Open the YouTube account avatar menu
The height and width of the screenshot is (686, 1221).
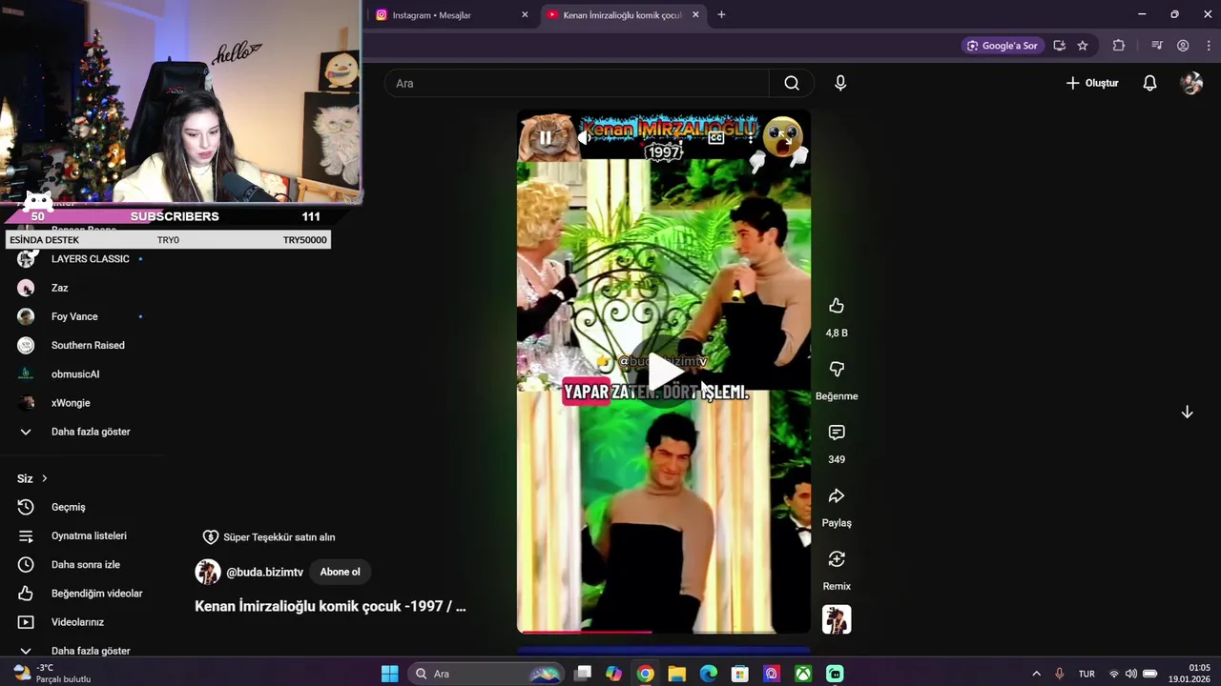point(1191,83)
